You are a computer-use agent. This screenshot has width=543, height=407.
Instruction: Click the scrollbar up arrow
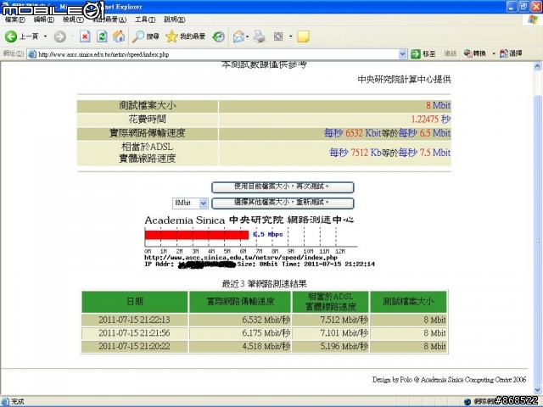tap(537, 66)
